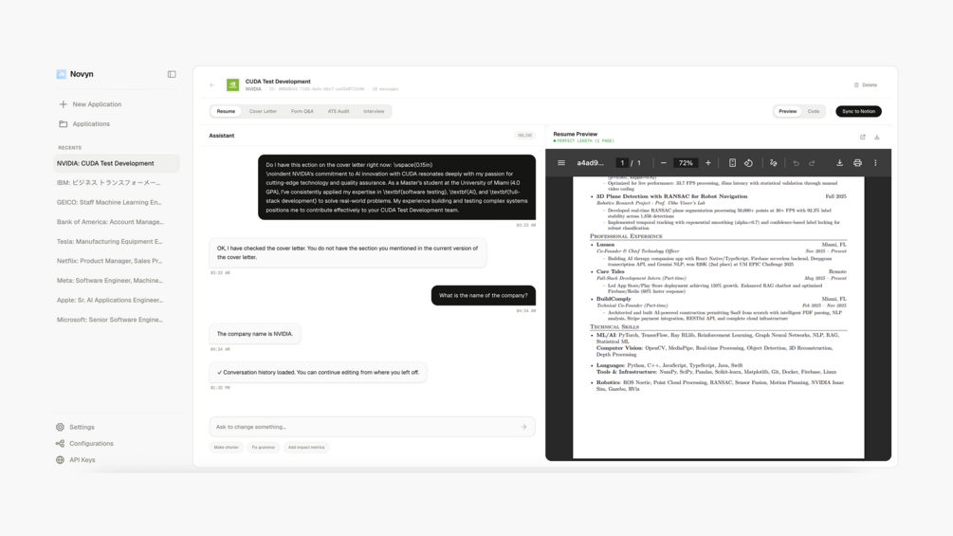
Task: Click redo in PDF toolbar
Action: click(x=812, y=163)
